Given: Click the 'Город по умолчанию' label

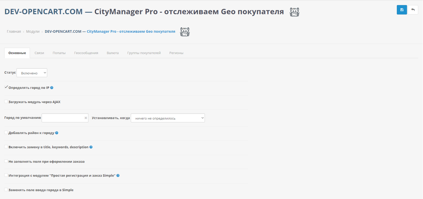Looking at the screenshot, I should 23,118.
